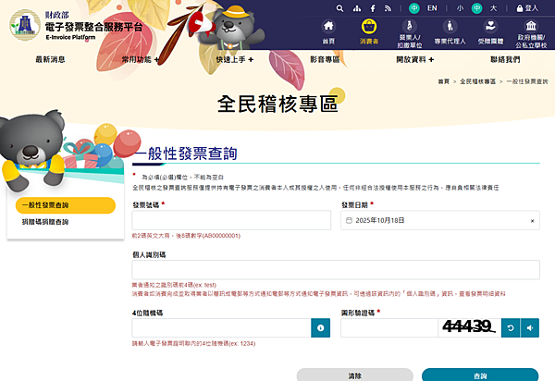Open the search magnifier icon

339,8
